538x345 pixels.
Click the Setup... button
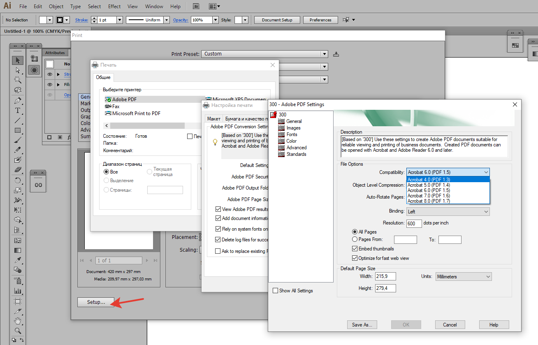(x=96, y=302)
